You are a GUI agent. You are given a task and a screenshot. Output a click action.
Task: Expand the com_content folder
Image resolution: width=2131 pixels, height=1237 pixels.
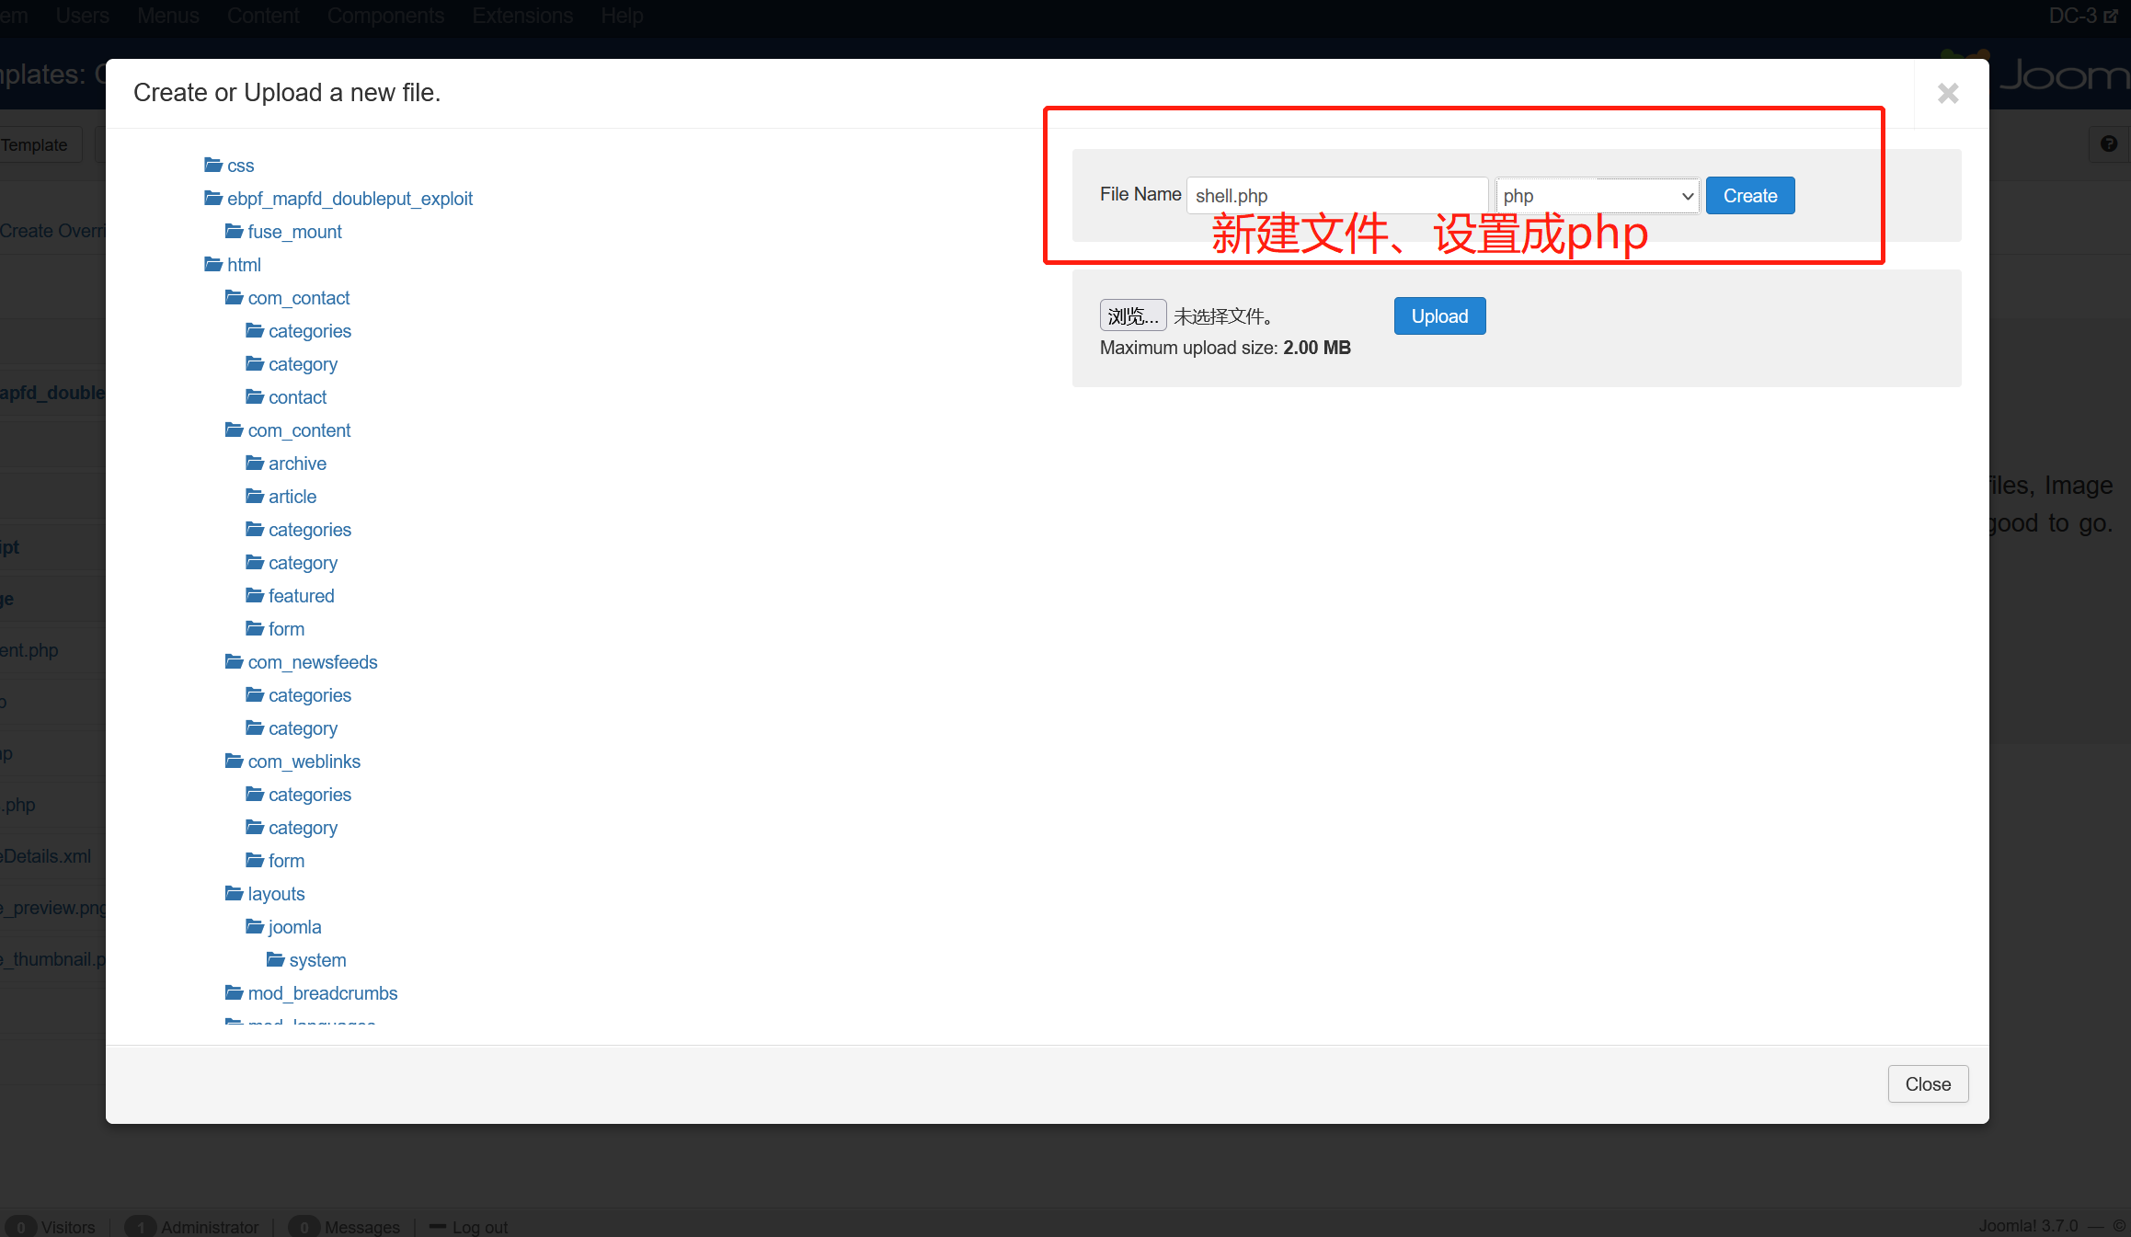tap(298, 430)
